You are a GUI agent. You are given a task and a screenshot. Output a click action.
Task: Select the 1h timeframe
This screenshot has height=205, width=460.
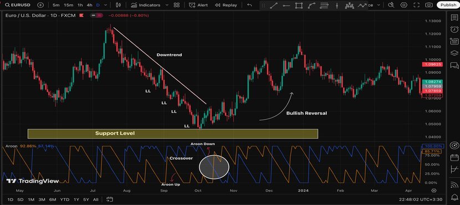click(x=80, y=5)
